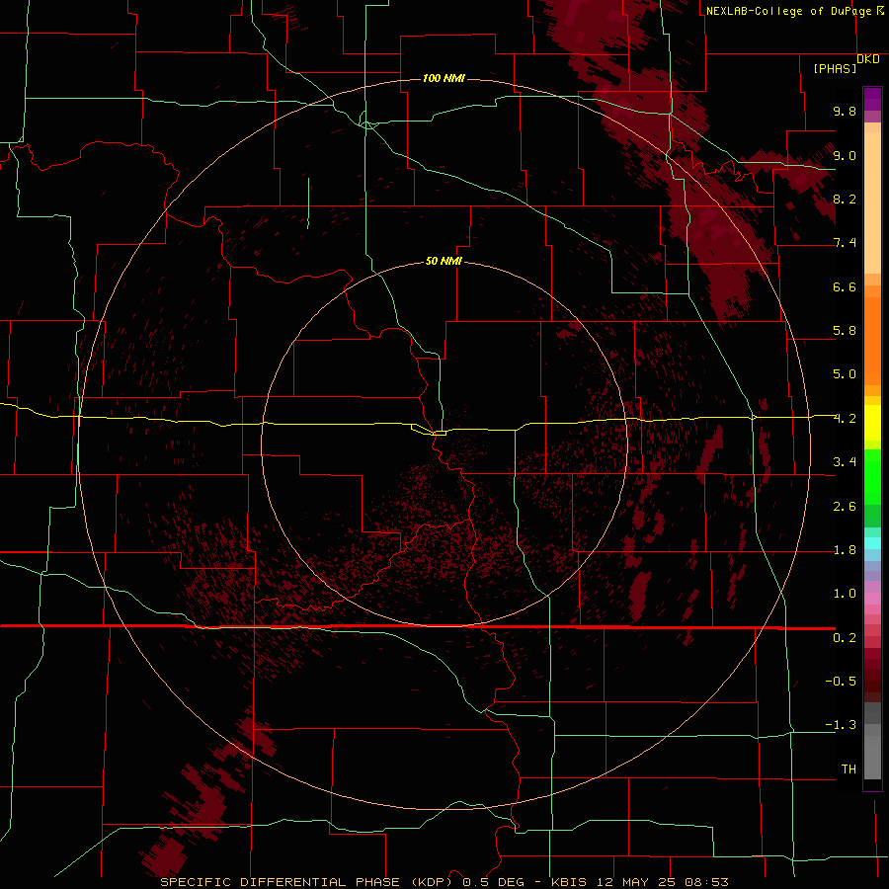This screenshot has width=889, height=889.
Task: Click the 5.0 value on the color scale
Action: click(845, 374)
